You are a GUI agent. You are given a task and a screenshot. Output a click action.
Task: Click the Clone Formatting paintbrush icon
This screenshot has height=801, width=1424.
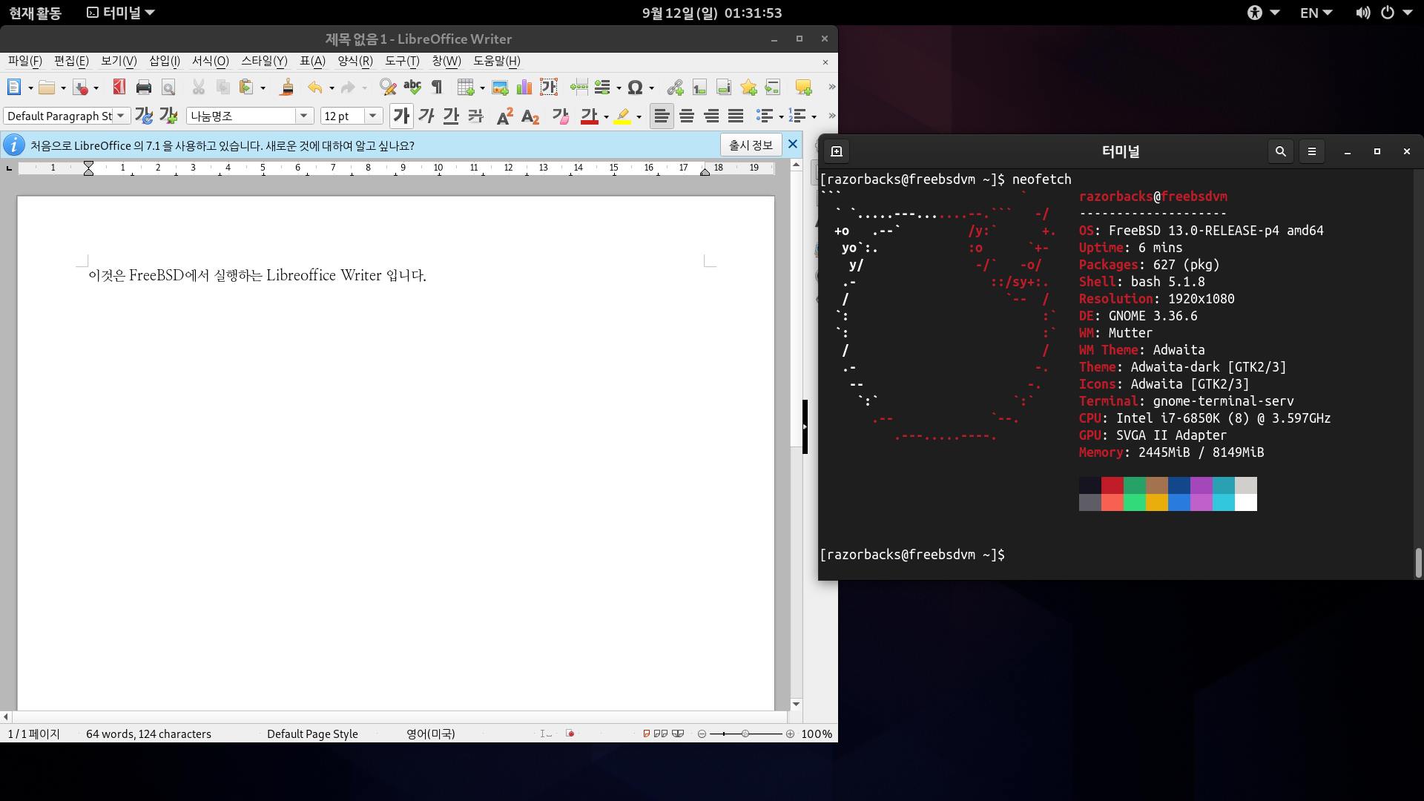click(287, 88)
